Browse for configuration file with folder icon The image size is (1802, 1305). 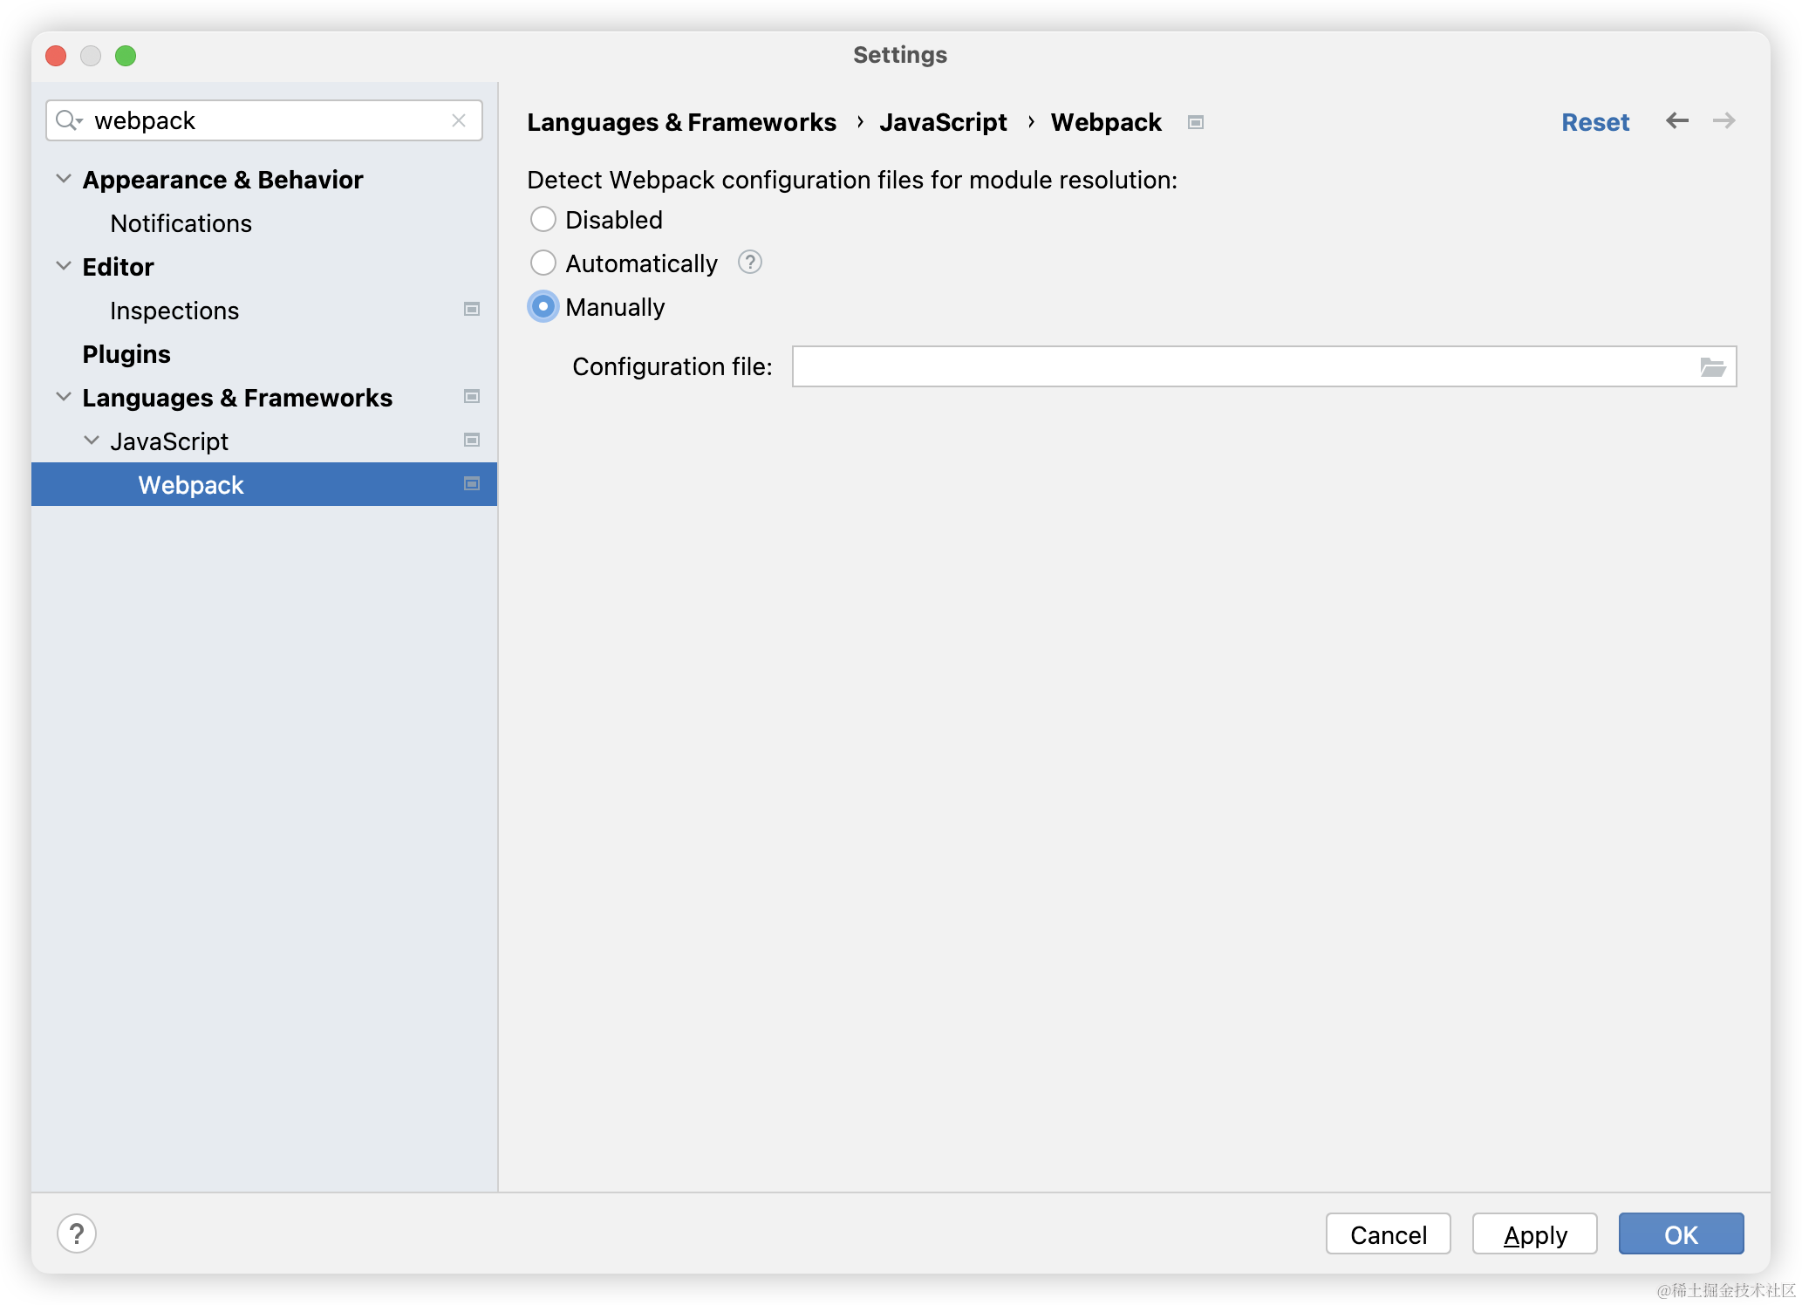(x=1712, y=367)
